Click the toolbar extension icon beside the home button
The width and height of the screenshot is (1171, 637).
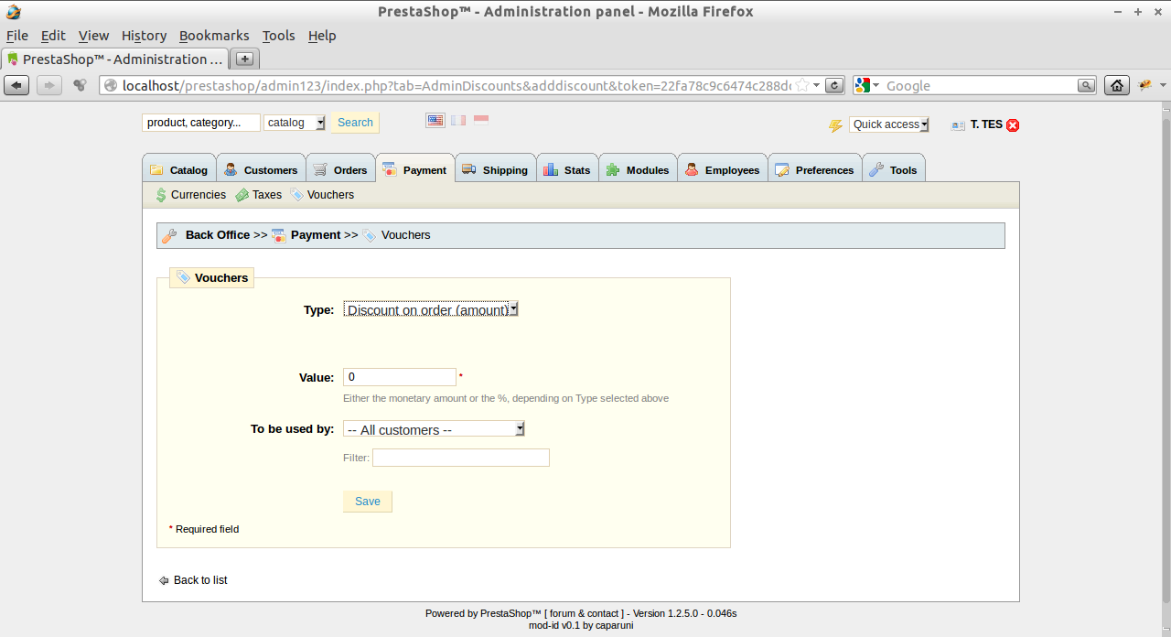1145,85
